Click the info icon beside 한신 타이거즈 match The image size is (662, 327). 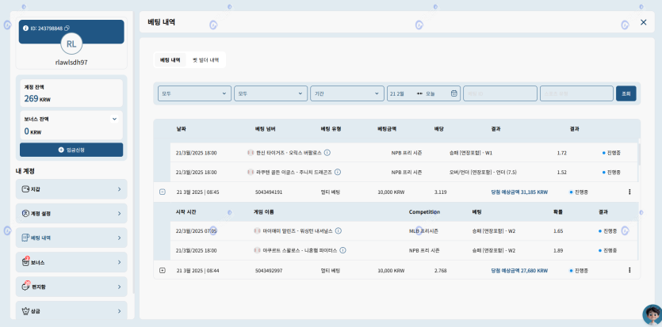(x=327, y=153)
